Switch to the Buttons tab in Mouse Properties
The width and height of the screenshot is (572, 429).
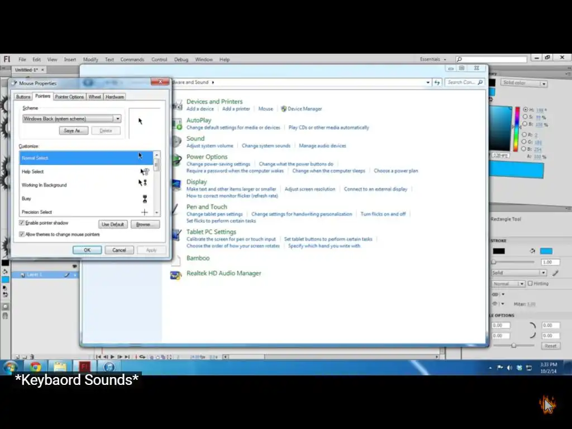coord(23,97)
